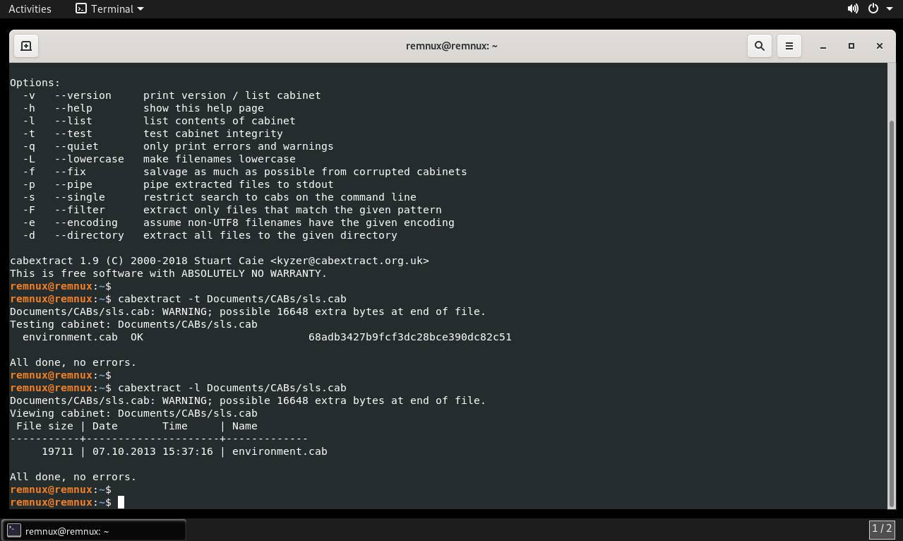Expand system menu arrow beside power icon
Screen dimensions: 903x541
[x=890, y=9]
